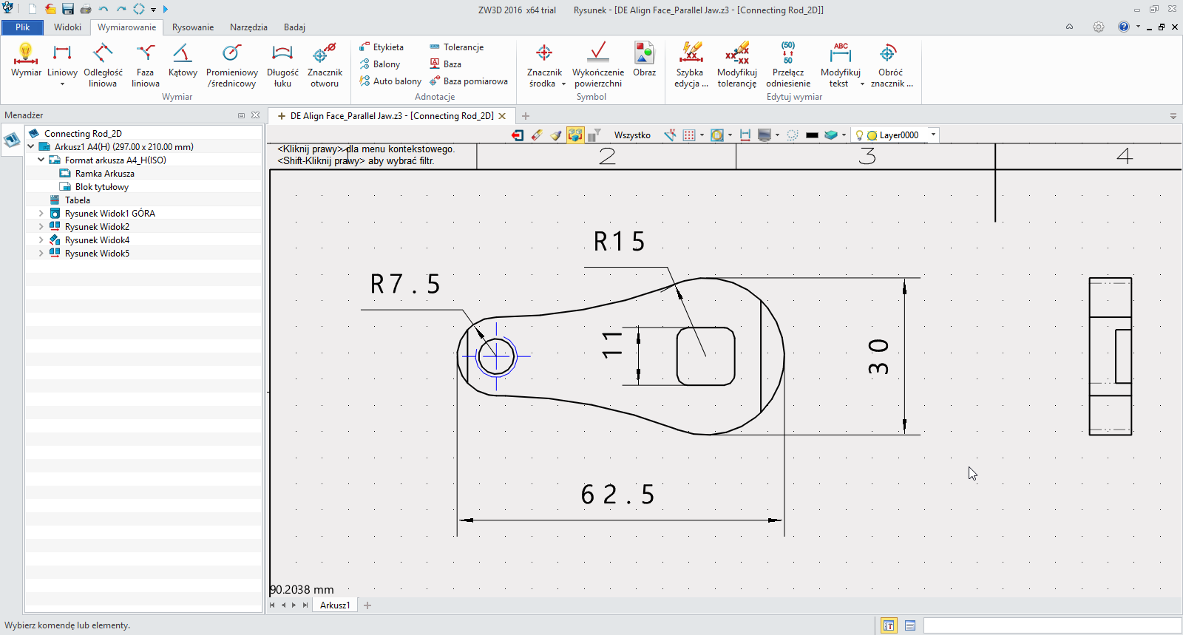The width and height of the screenshot is (1183, 635).
Task: Click the Przełącz odniesienie tool
Action: tap(787, 64)
